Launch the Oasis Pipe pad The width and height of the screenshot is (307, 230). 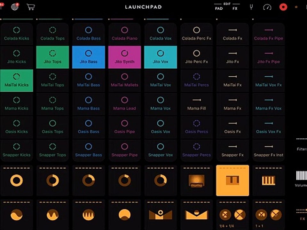[x=124, y=127]
